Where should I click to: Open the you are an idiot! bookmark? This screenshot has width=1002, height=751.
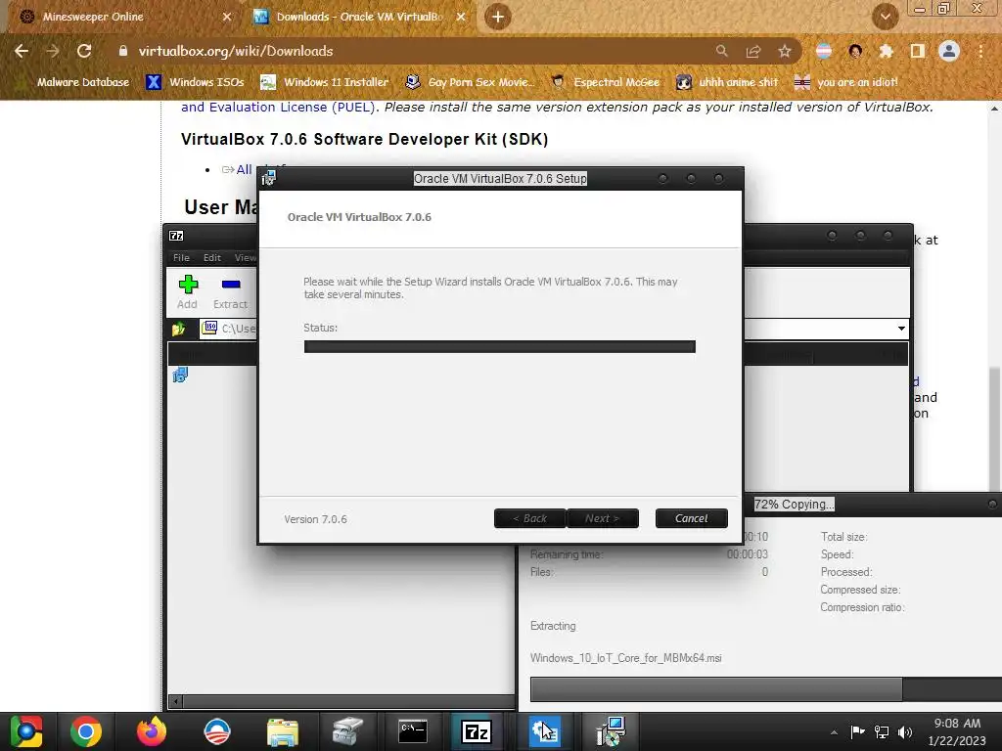tap(846, 82)
